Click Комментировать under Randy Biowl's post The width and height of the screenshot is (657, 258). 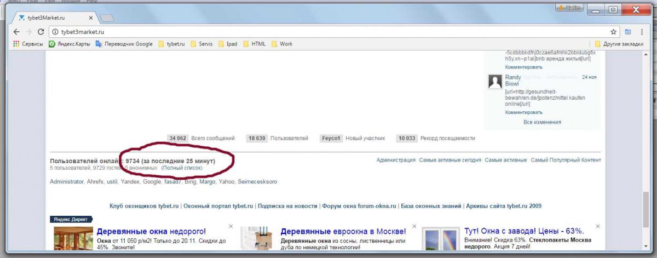coord(523,112)
